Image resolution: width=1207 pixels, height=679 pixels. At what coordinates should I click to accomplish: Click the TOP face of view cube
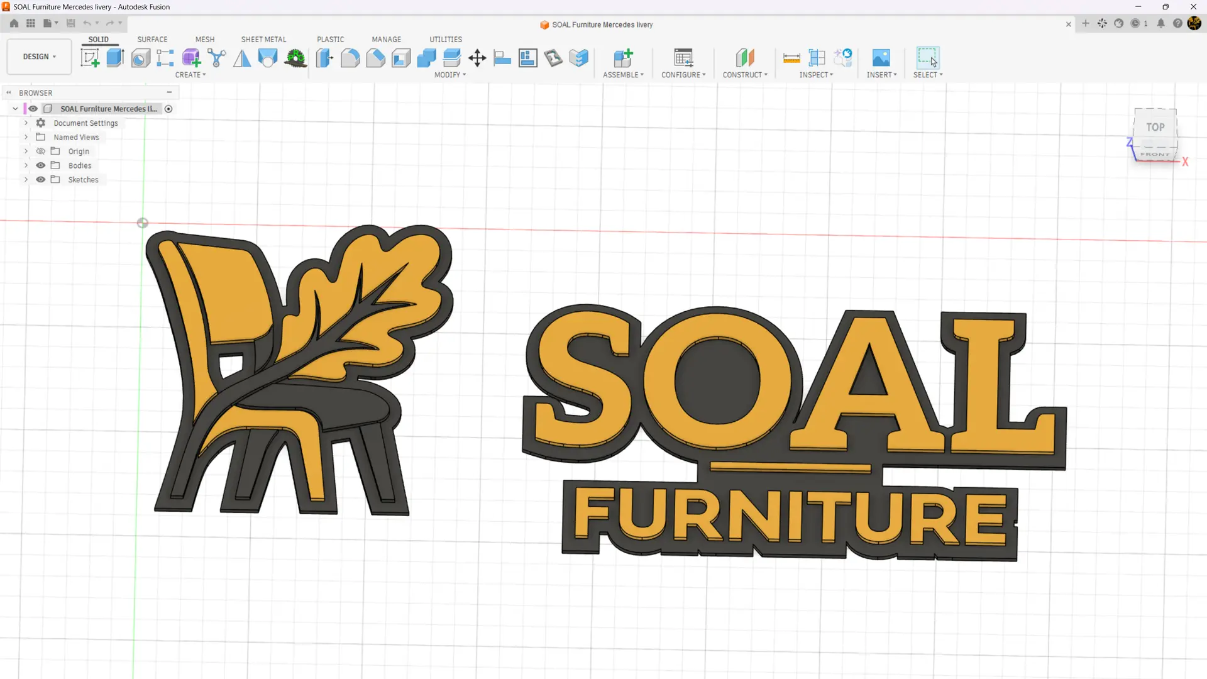[x=1155, y=127]
